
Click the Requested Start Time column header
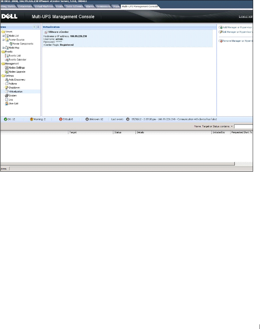point(242,133)
